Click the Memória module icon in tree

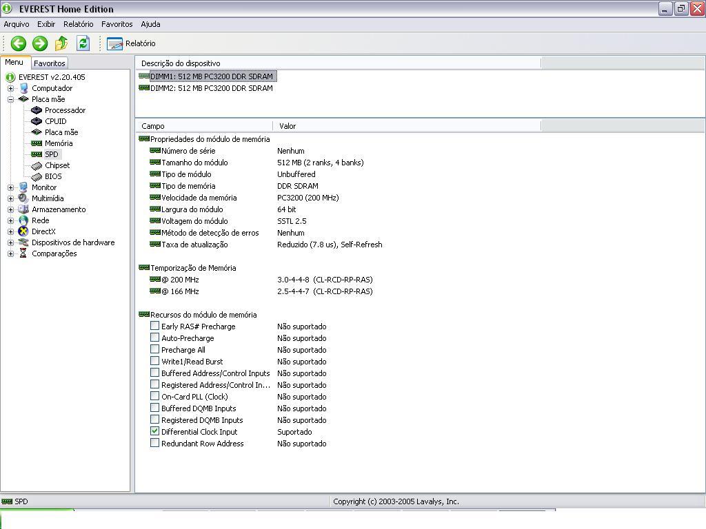pyautogui.click(x=37, y=143)
